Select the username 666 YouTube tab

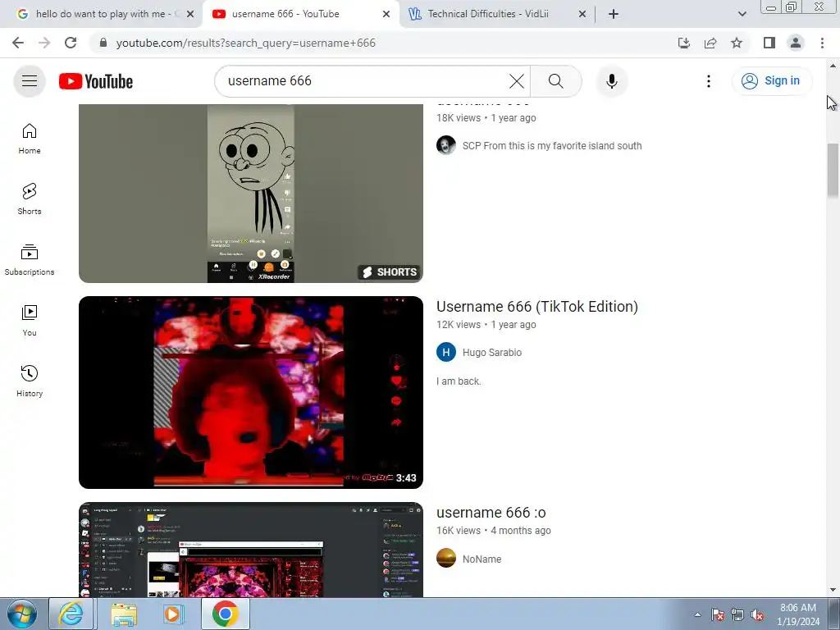(285, 14)
